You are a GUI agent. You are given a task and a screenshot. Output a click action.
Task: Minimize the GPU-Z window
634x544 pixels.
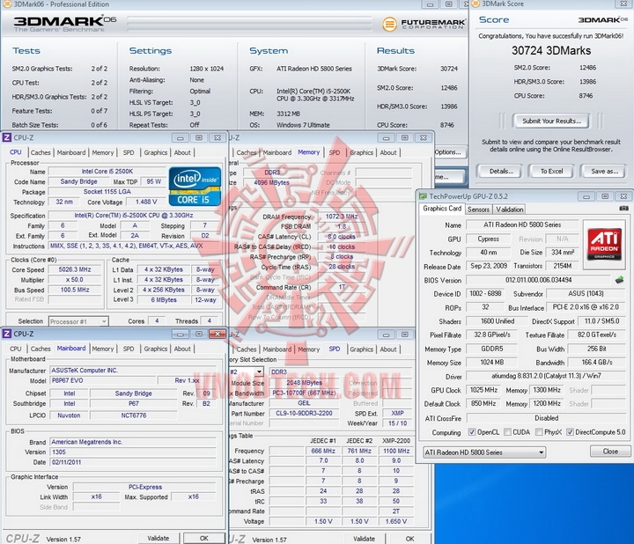pos(586,196)
